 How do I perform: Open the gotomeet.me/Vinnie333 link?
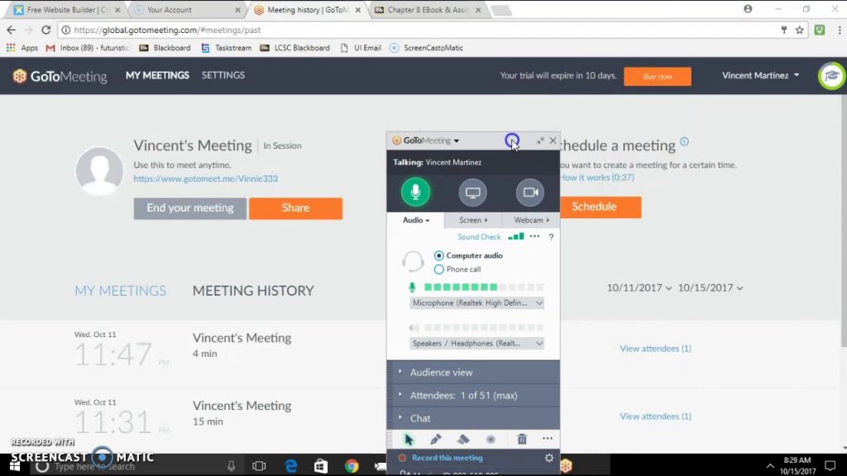(206, 178)
